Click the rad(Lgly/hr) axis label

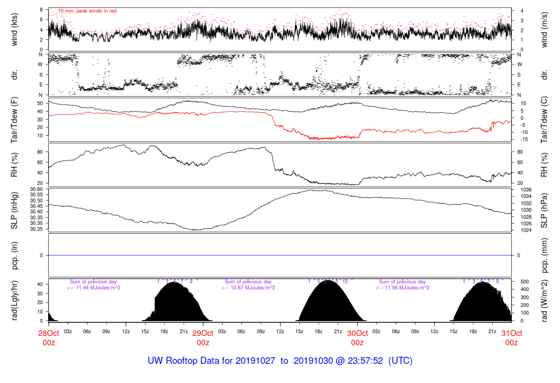tap(15, 300)
